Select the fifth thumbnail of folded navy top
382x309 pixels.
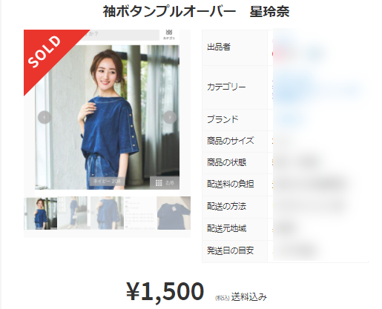tap(174, 213)
